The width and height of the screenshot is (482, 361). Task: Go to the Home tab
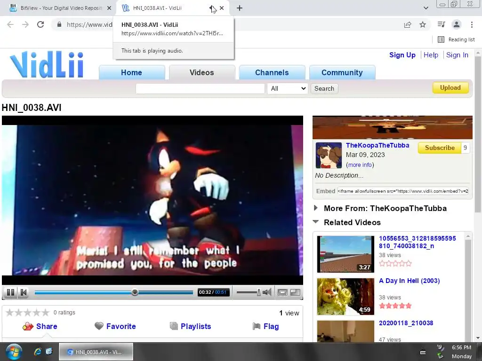(132, 72)
